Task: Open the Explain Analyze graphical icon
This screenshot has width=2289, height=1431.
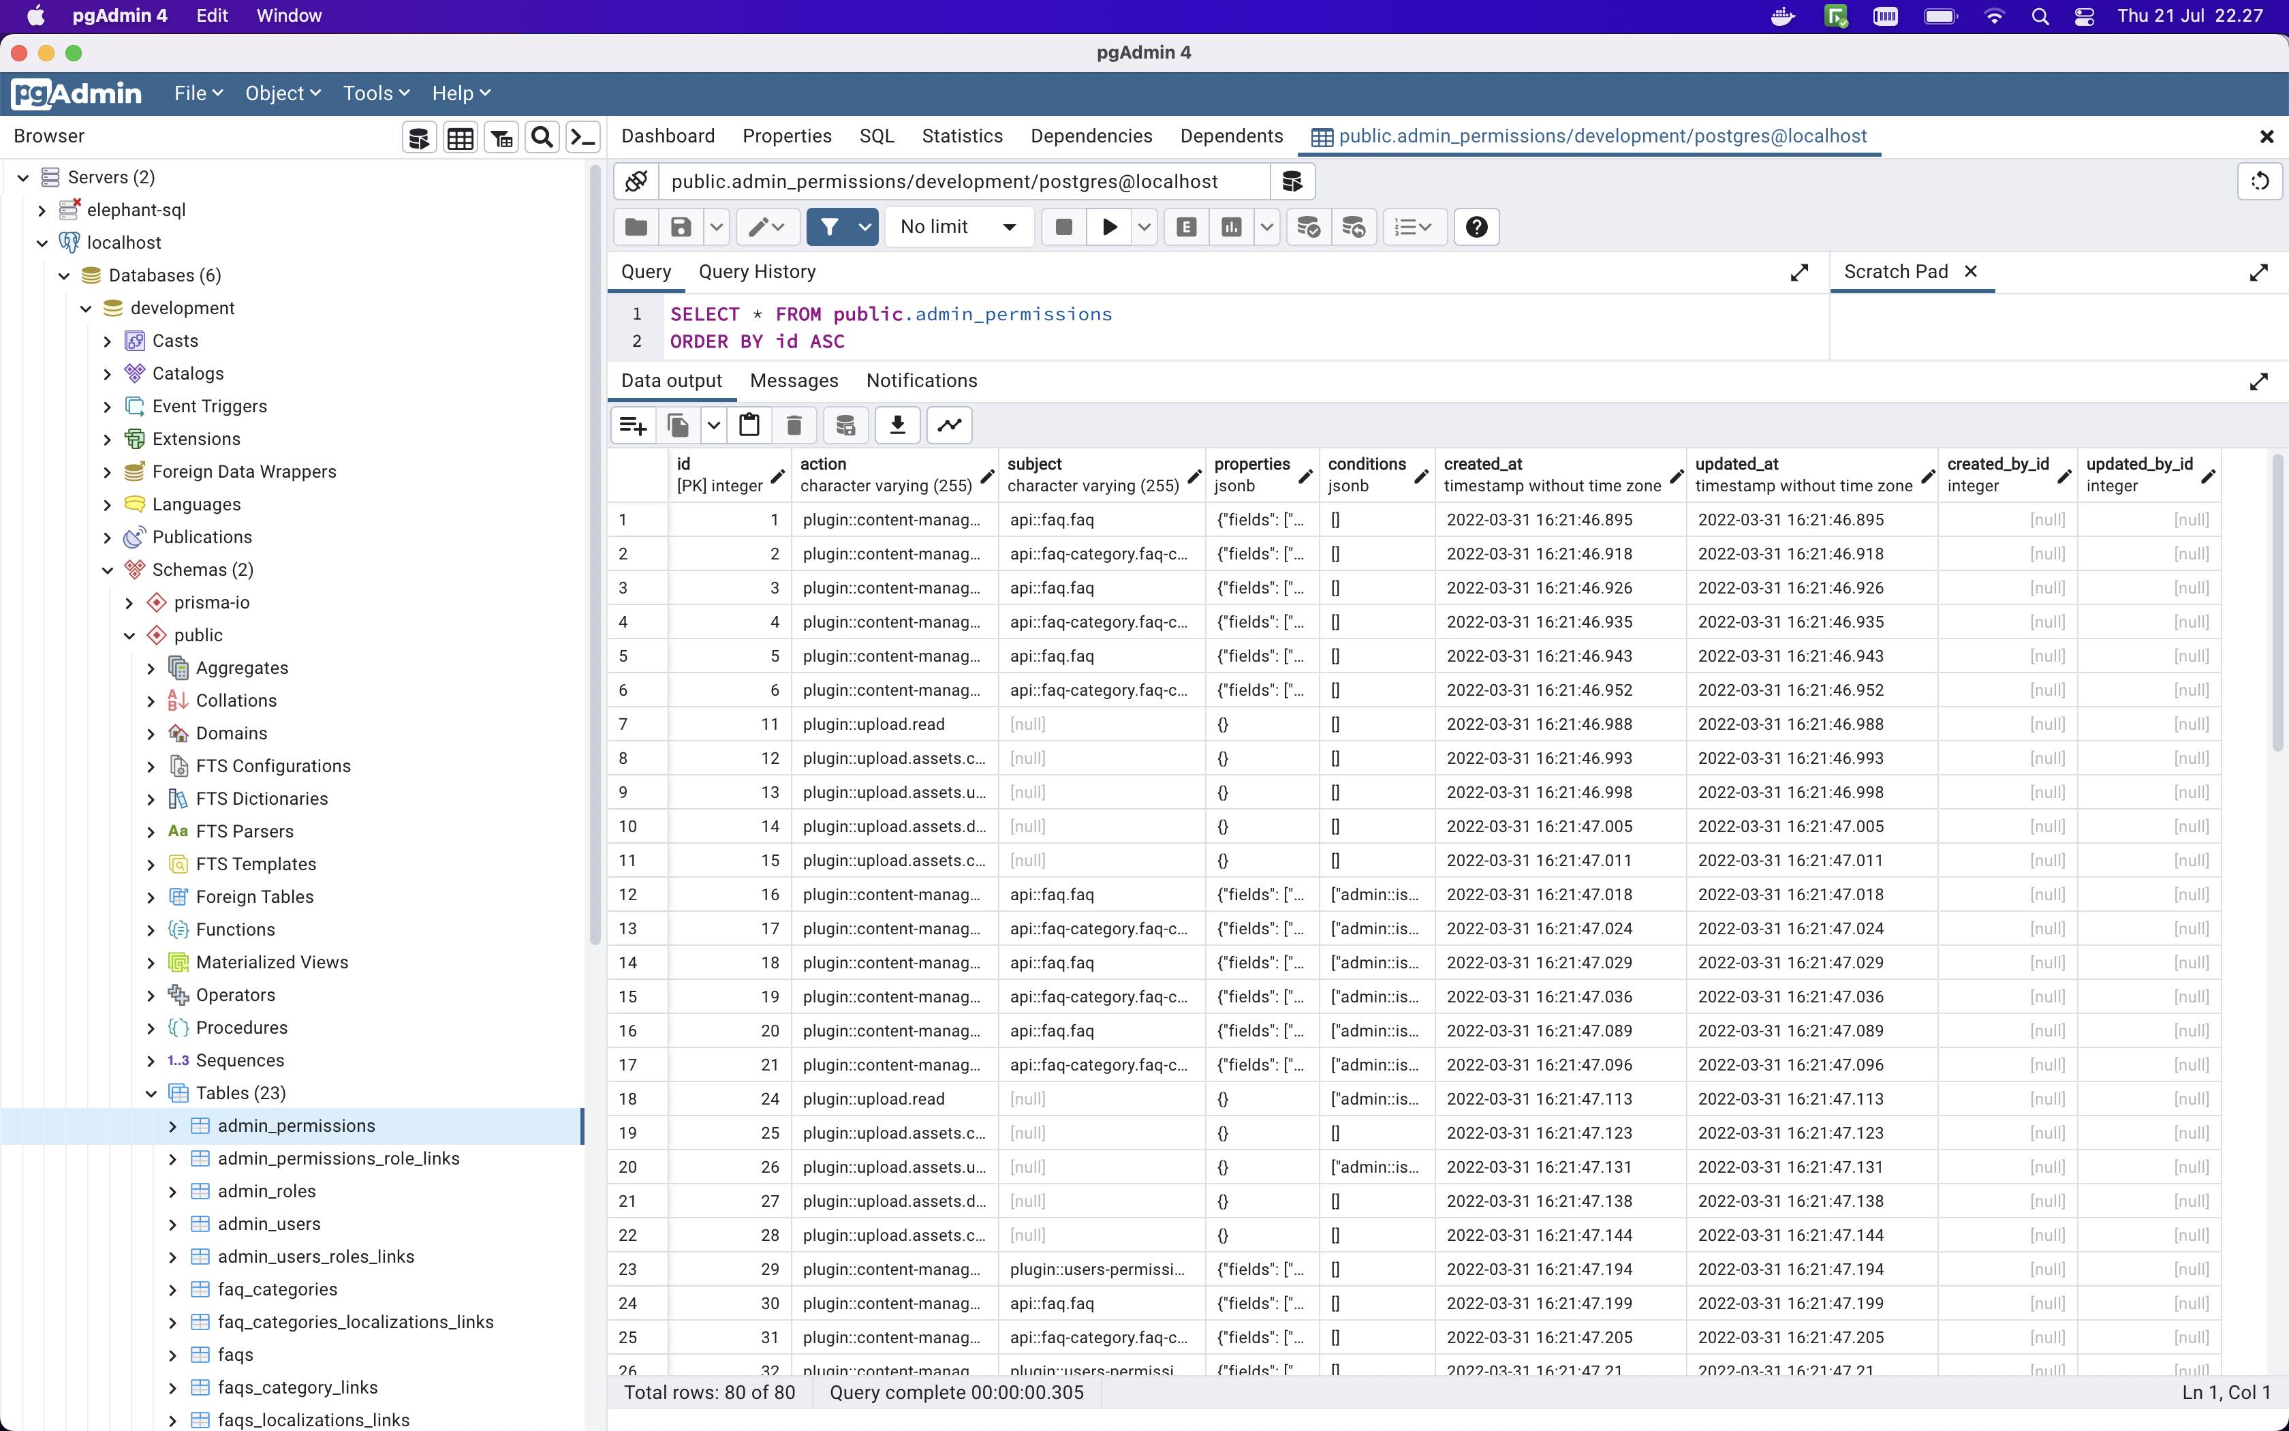Action: click(1230, 227)
